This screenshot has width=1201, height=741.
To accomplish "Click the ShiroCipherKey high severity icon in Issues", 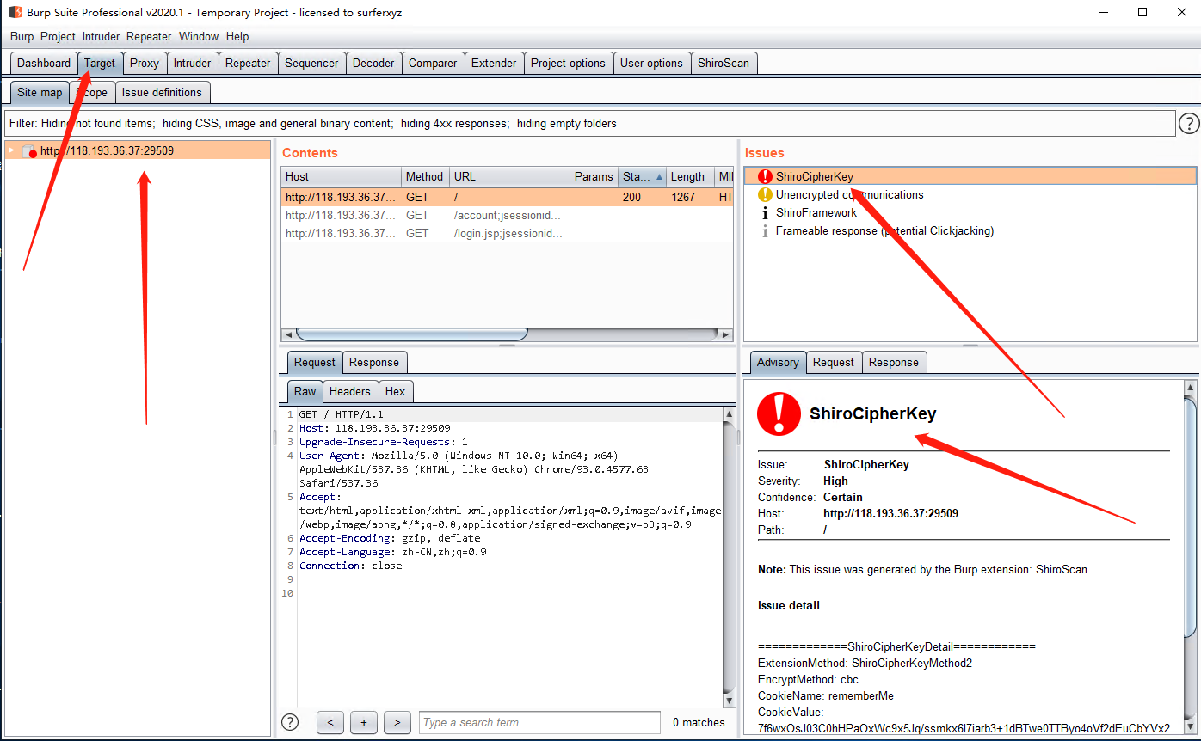I will pyautogui.click(x=765, y=176).
